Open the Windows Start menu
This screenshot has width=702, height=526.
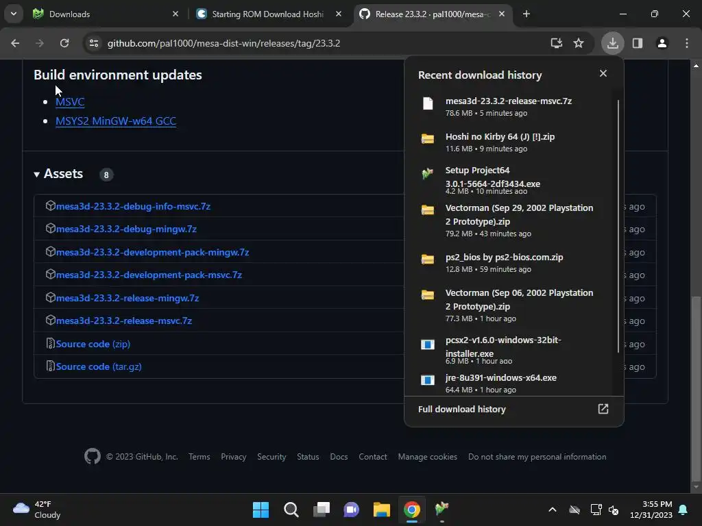click(261, 510)
